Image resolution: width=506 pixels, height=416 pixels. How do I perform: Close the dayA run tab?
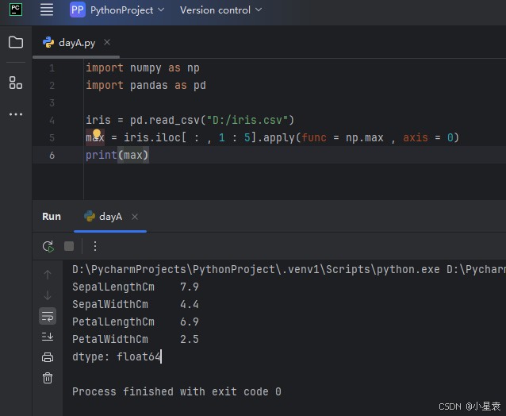[135, 217]
